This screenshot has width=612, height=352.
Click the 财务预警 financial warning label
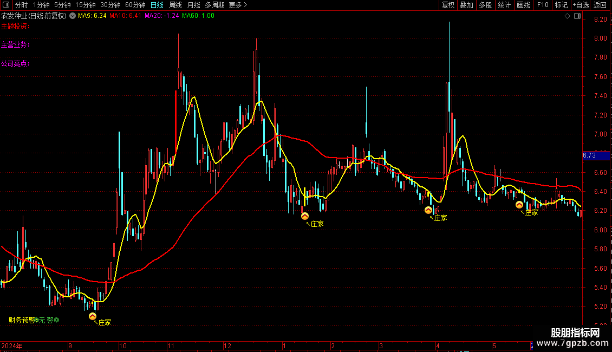(22, 320)
